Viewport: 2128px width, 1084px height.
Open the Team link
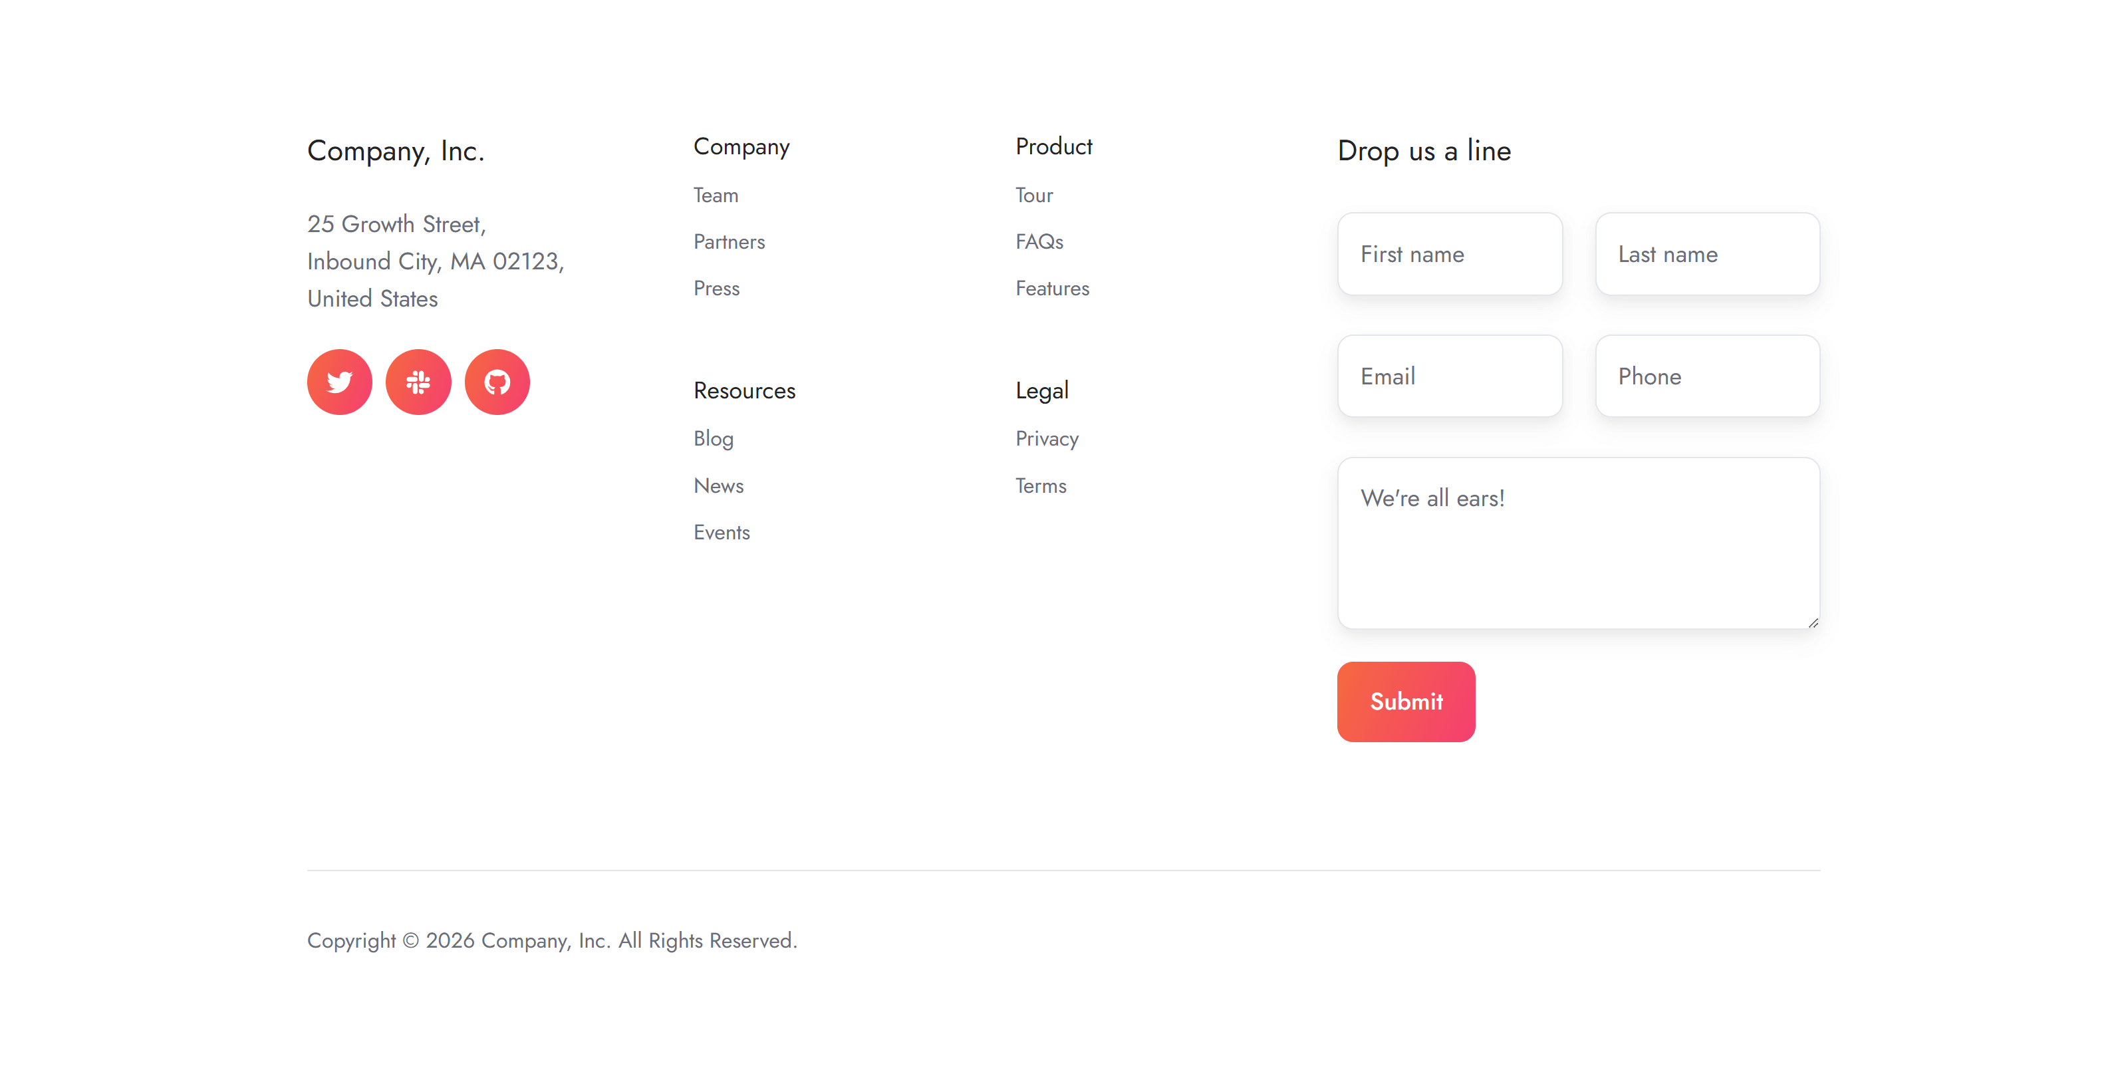716,196
